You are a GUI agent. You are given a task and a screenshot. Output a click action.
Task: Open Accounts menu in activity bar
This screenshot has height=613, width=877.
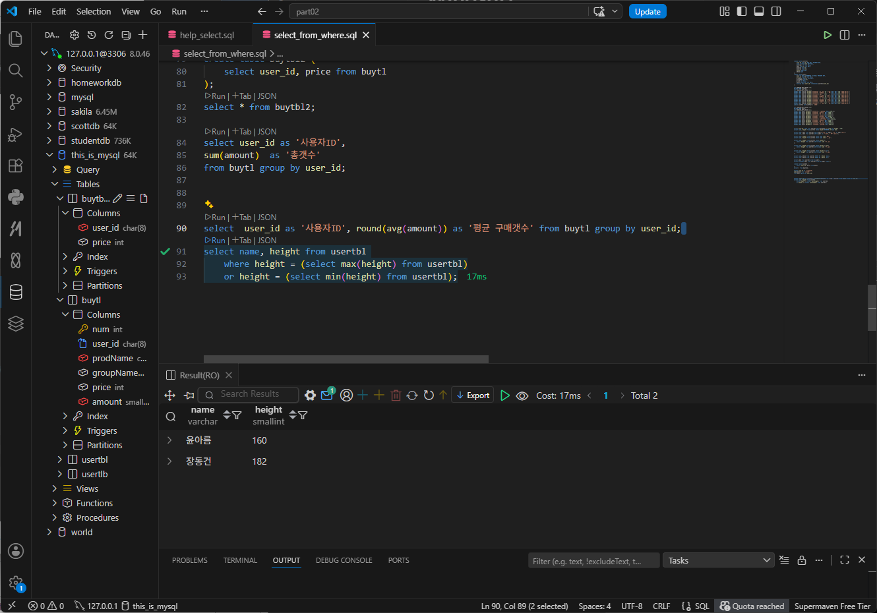pyautogui.click(x=16, y=551)
